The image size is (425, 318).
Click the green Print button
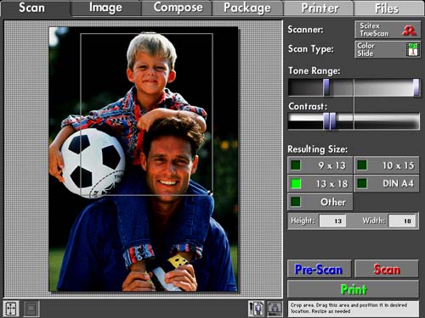[x=354, y=289]
